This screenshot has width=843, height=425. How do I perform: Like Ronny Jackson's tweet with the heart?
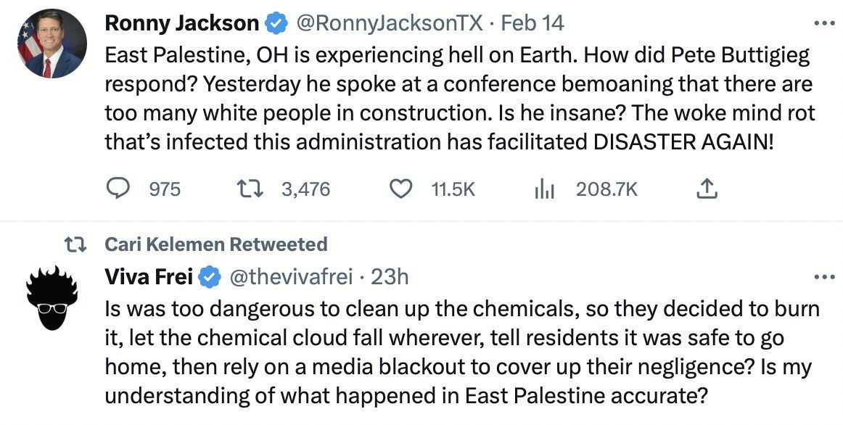[x=400, y=189]
